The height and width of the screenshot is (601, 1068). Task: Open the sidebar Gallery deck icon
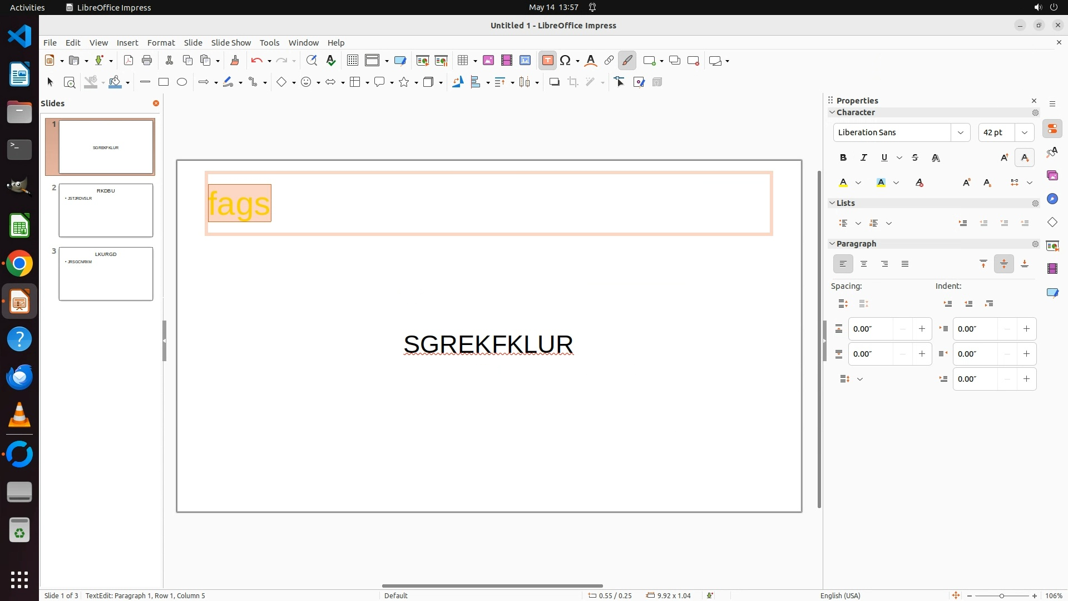pyautogui.click(x=1052, y=176)
